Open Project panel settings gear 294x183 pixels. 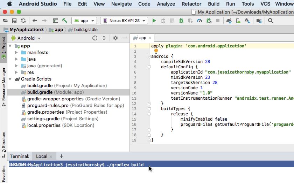[115, 38]
